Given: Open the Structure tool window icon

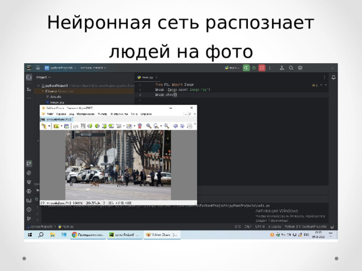Looking at the screenshot, I should tap(29, 89).
